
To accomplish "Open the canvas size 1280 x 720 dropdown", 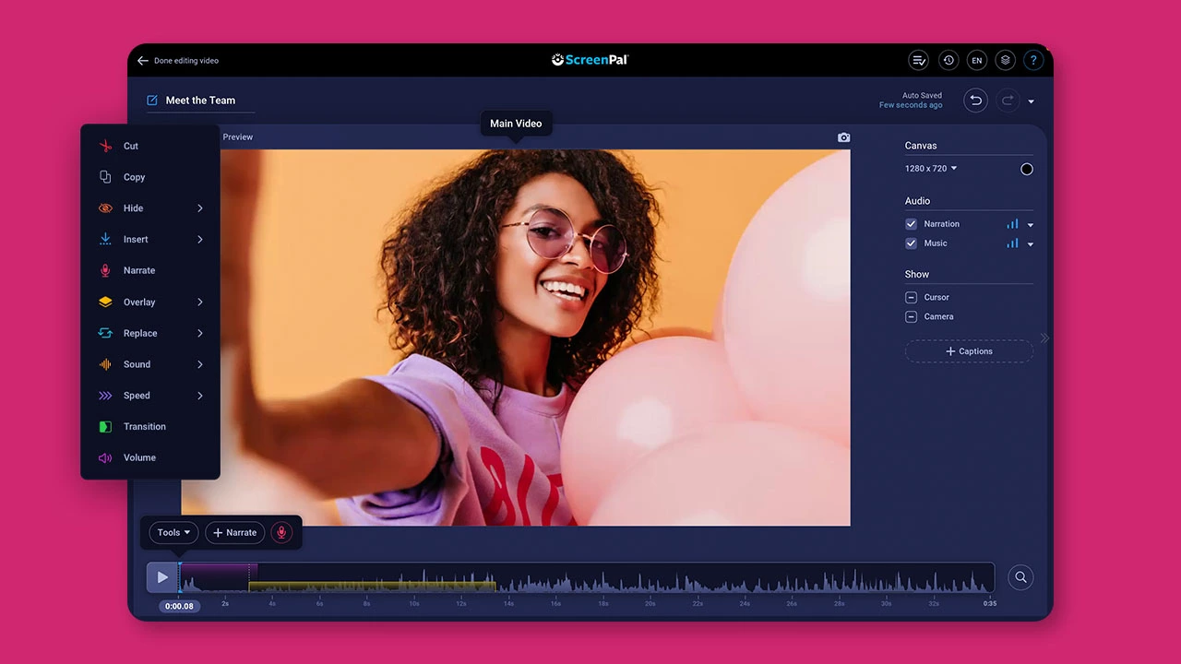I will (930, 168).
